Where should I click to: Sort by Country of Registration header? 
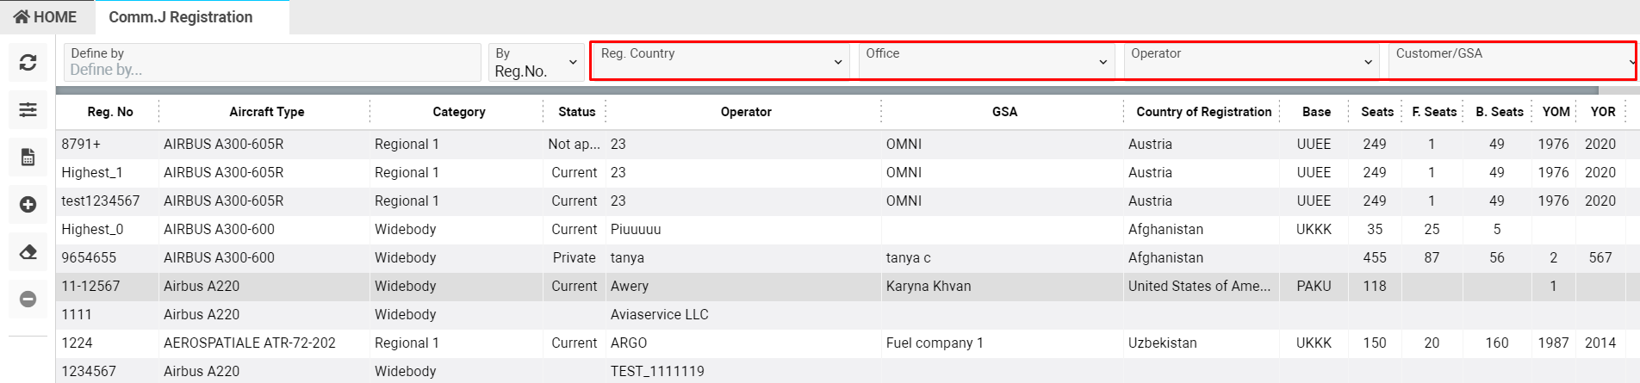[x=1203, y=112]
